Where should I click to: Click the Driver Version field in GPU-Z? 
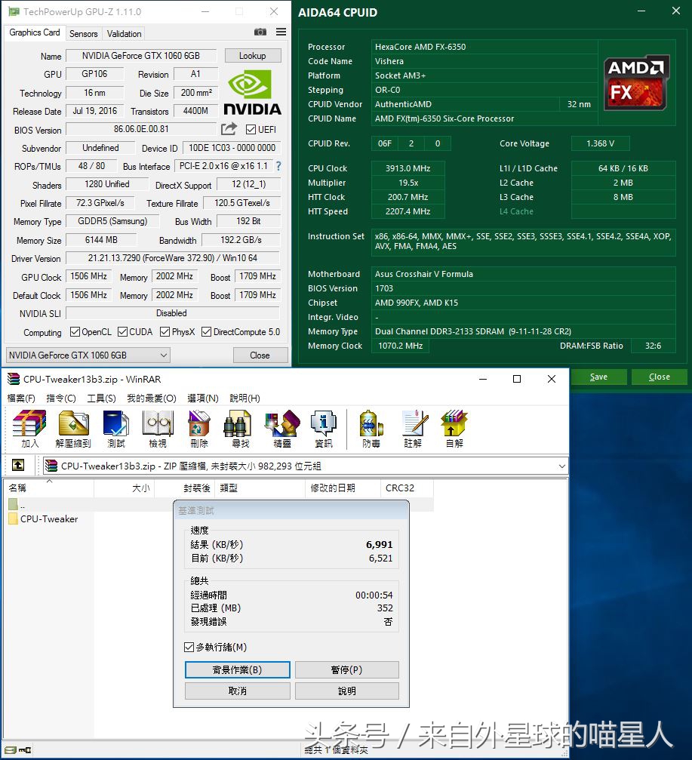(x=173, y=258)
